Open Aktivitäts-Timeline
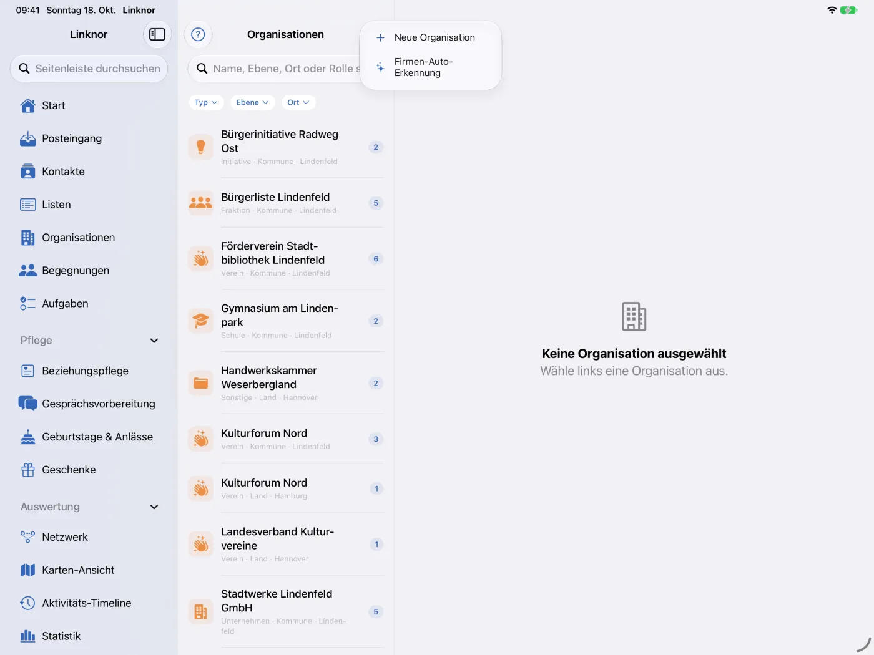 point(89,603)
